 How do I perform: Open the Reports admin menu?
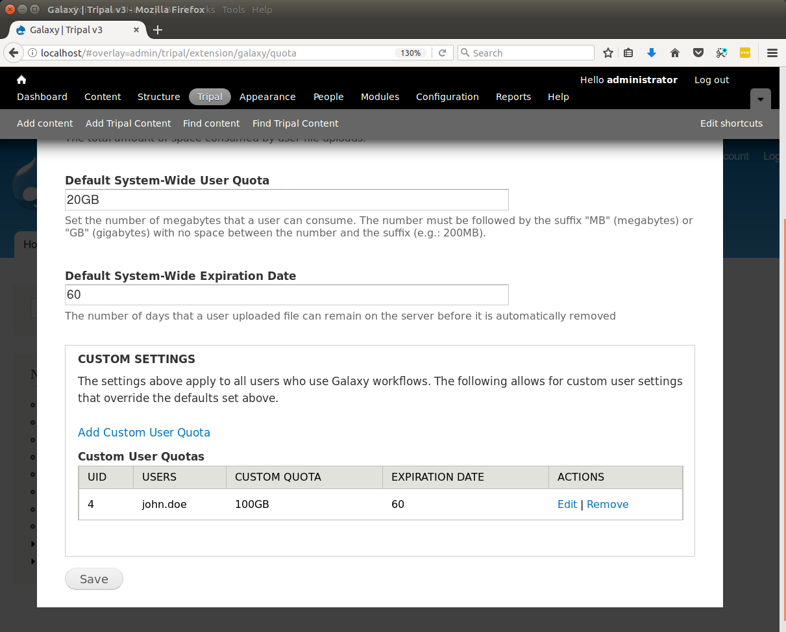coord(513,97)
